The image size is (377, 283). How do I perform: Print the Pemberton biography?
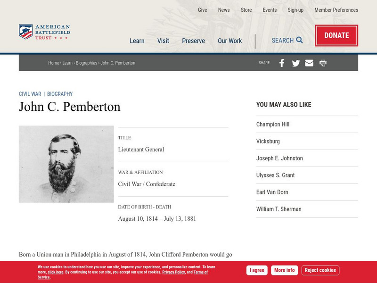coord(323,62)
